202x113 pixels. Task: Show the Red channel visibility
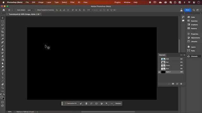[x=159, y=62]
